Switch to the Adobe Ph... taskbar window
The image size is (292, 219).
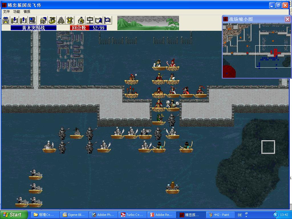click(103, 215)
